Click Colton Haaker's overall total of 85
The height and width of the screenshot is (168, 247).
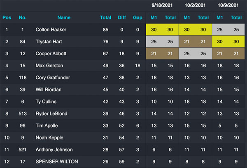pyautogui.click(x=105, y=30)
